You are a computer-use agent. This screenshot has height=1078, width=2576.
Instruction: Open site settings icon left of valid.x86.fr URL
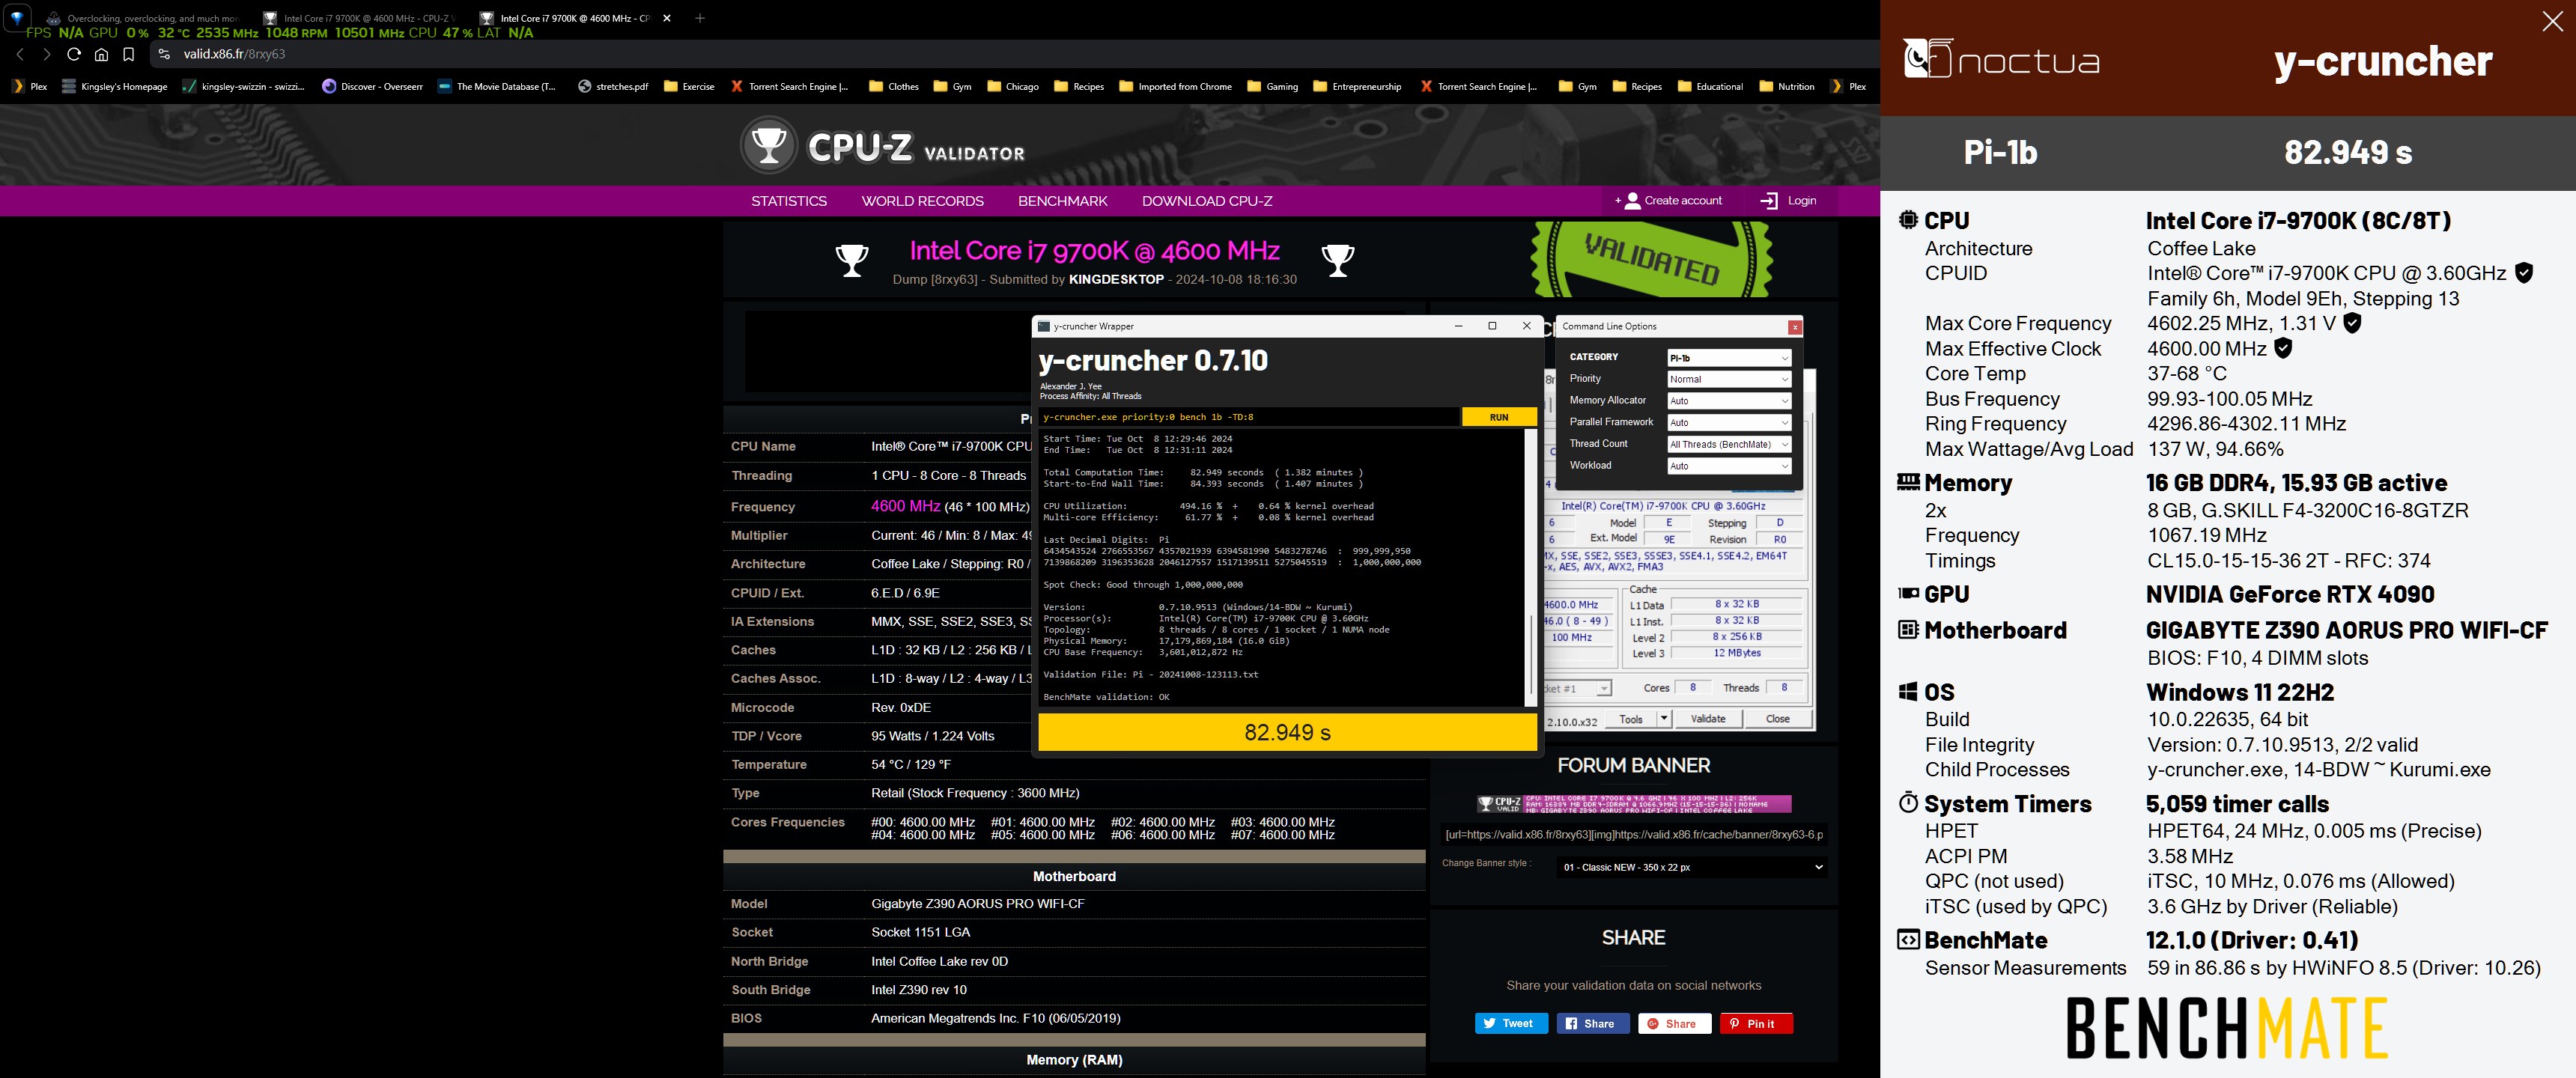164,54
